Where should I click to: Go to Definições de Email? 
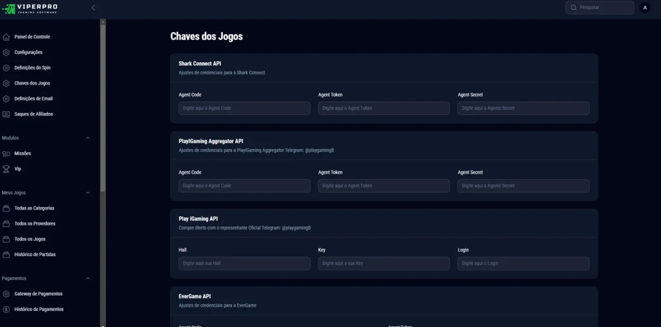coord(33,98)
